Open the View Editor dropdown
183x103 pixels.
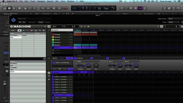174,22
